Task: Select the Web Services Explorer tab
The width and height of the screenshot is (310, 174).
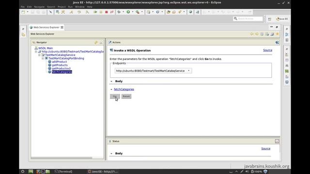Action: pos(46,28)
